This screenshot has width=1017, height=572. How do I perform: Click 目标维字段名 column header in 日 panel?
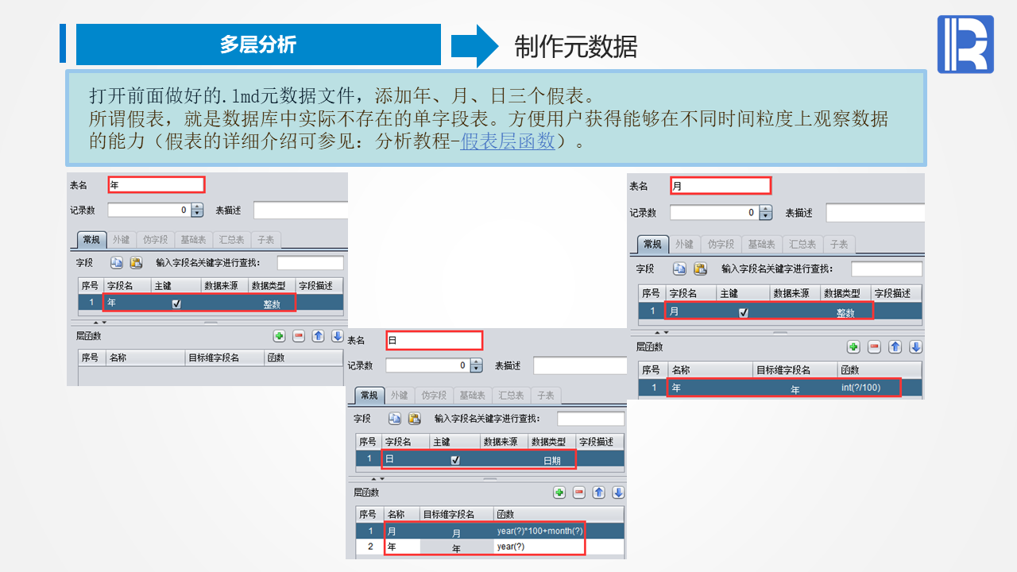(456, 514)
